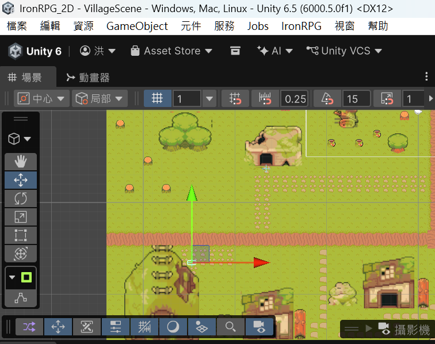
Task: Edit rotation snap value 15
Action: (x=356, y=99)
